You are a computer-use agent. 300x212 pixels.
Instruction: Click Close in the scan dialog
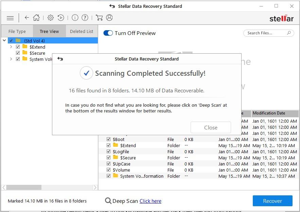pyautogui.click(x=211, y=127)
